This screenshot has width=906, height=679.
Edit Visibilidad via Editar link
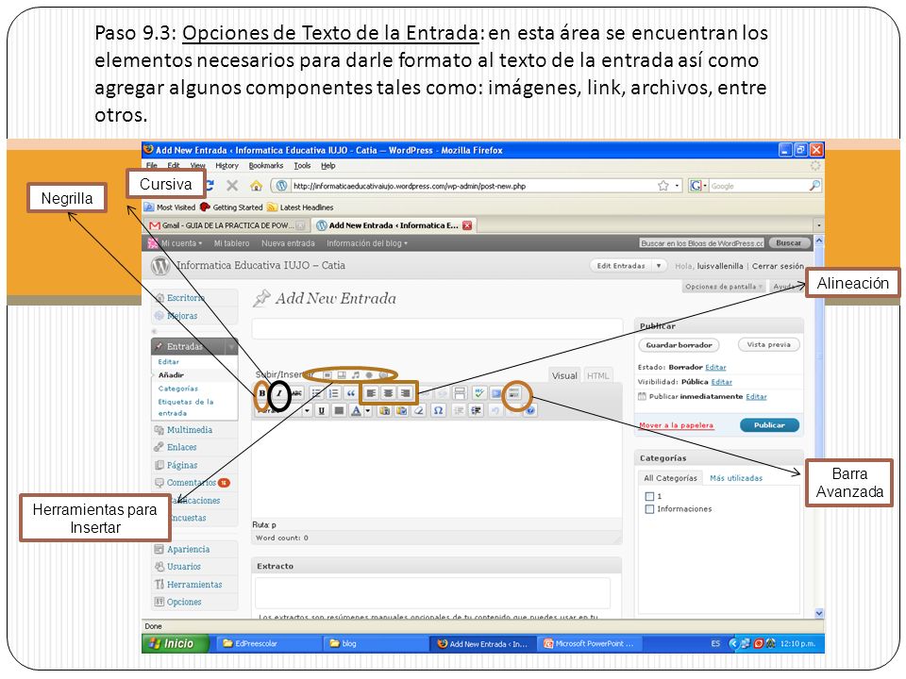pos(721,382)
